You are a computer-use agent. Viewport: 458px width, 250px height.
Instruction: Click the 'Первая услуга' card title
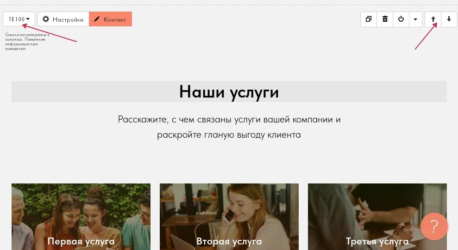(x=81, y=241)
